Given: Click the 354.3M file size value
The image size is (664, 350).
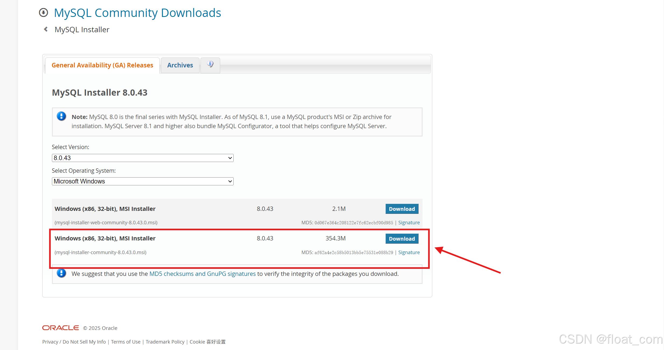Looking at the screenshot, I should coord(336,238).
